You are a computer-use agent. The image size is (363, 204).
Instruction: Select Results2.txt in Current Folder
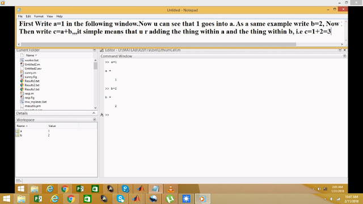tap(32, 85)
